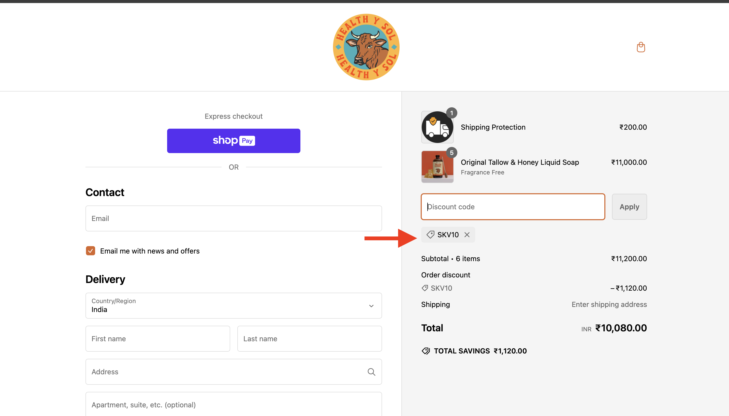Focus the Discount code field

513,206
